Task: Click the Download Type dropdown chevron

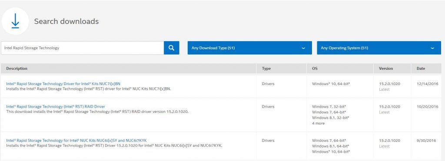Action: click(303, 48)
